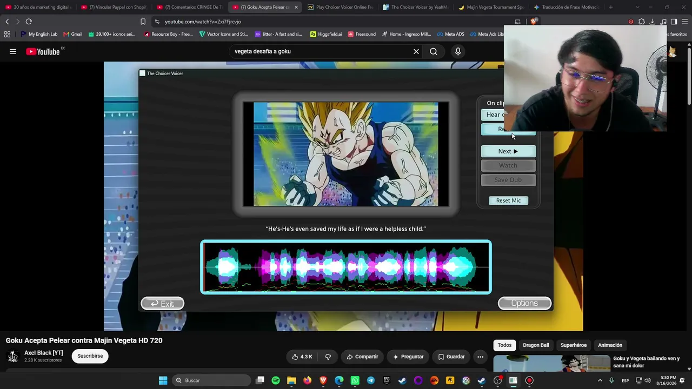Switch to 'Traducción de Frase' tab

point(567,7)
